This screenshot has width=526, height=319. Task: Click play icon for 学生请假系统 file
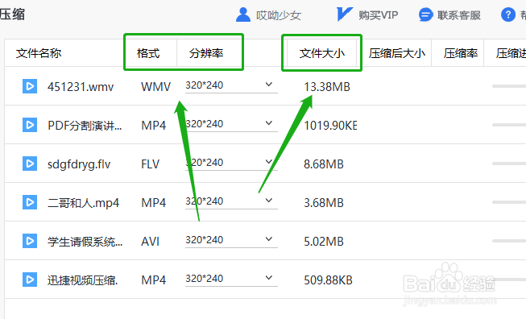coord(30,241)
